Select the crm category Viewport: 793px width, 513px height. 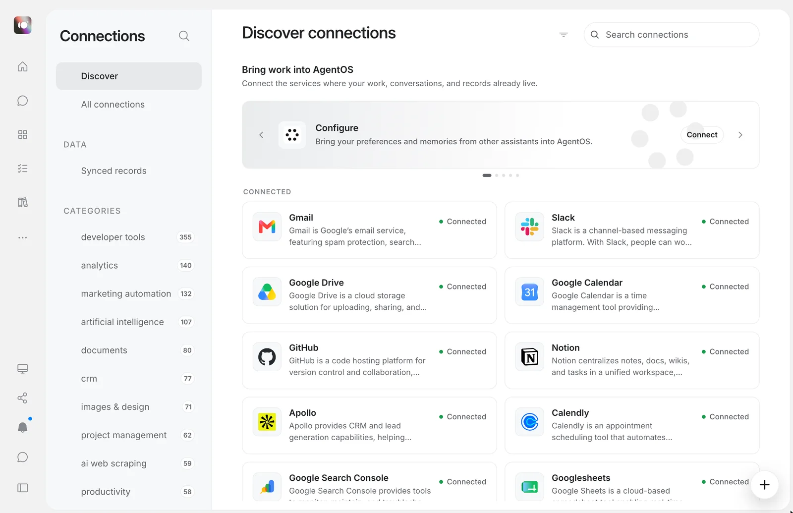(x=129, y=379)
